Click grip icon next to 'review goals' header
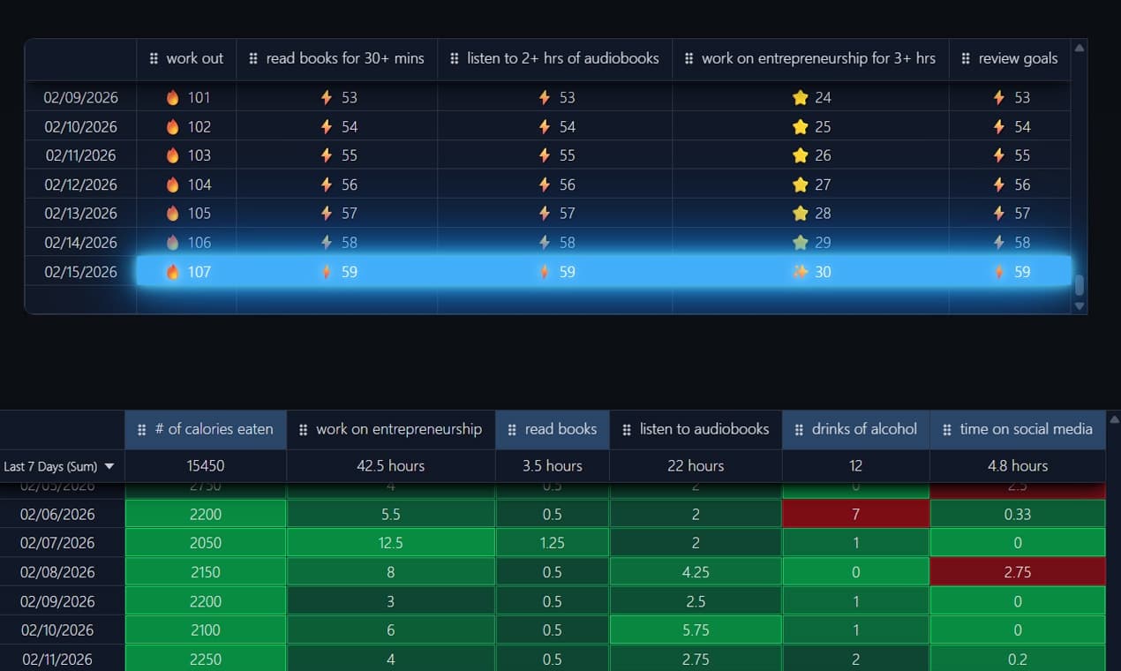This screenshot has width=1121, height=671. point(966,58)
